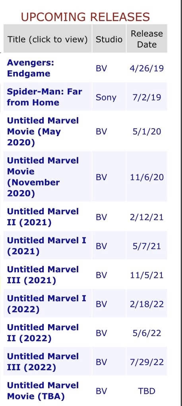Click the Studio column header
The image size is (182, 406).
109,39
